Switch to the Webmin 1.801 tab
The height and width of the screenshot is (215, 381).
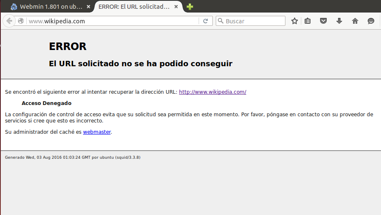[51, 7]
